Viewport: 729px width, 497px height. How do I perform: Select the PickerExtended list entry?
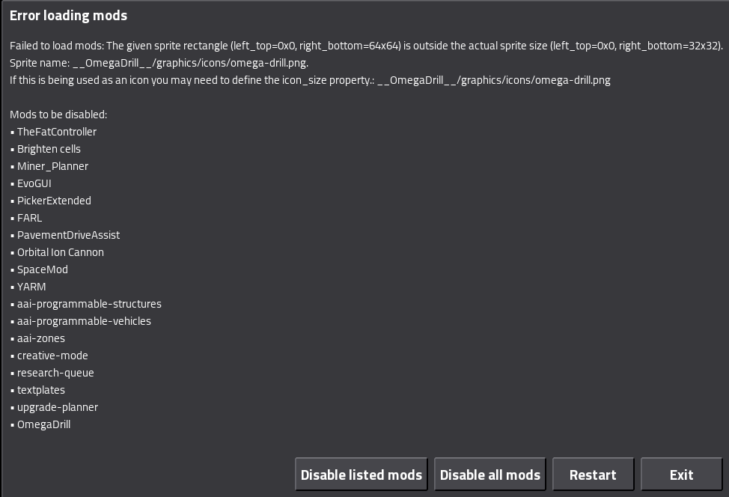coord(54,201)
